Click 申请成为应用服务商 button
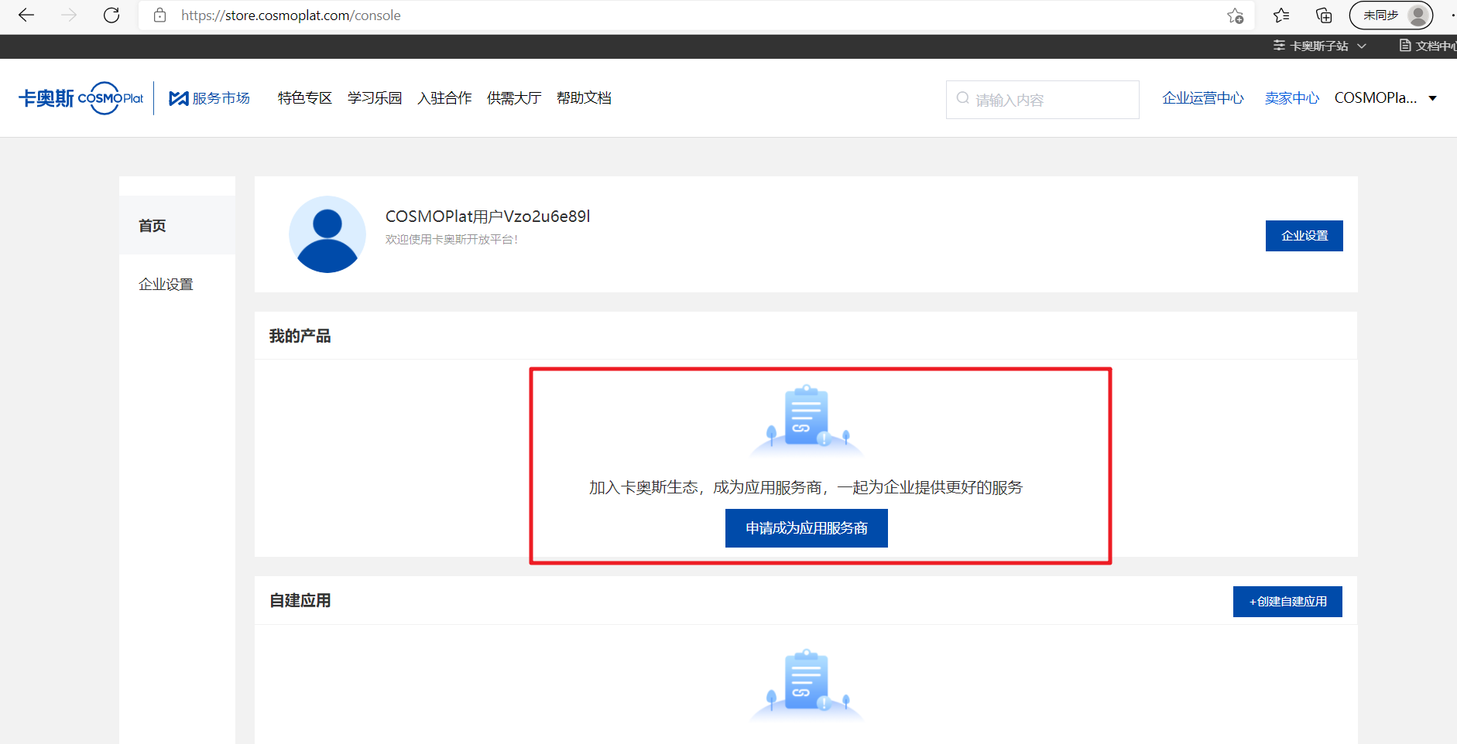Image resolution: width=1457 pixels, height=744 pixels. point(807,528)
